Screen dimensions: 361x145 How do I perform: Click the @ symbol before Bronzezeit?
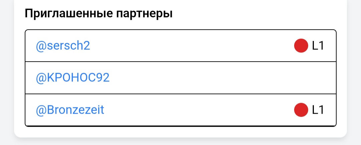pyautogui.click(x=40, y=110)
